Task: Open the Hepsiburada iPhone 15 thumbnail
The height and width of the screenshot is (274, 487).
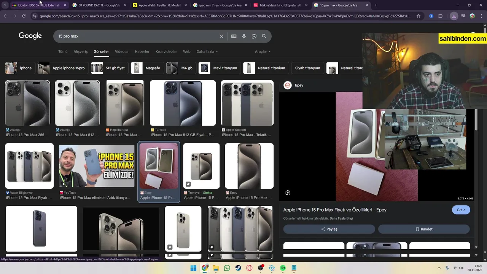Action: click(x=125, y=103)
